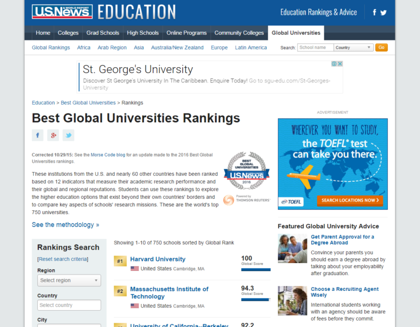Open the Colleges nav item

[x=68, y=33]
